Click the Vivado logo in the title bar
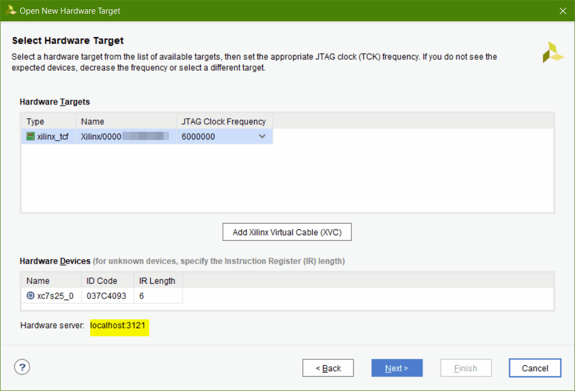575x391 pixels. coord(10,10)
